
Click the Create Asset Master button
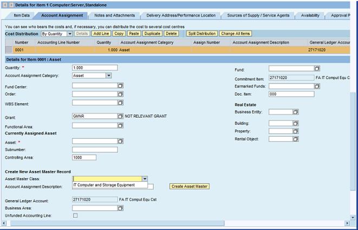tap(189, 187)
